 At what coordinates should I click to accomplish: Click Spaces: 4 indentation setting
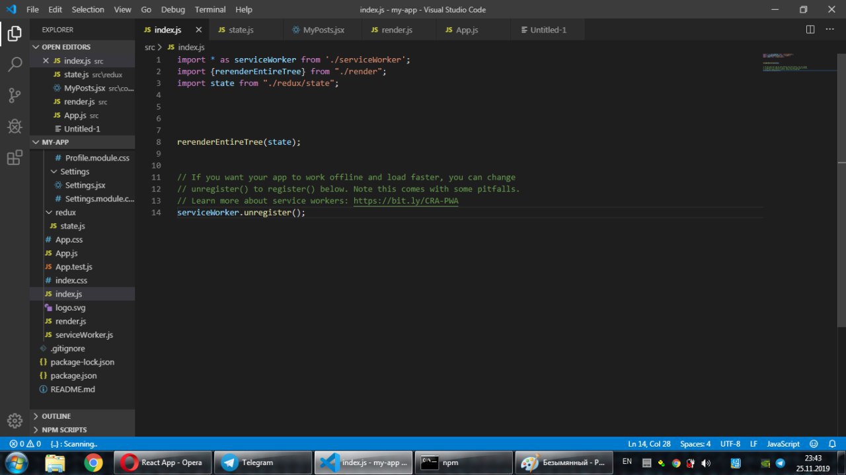695,444
